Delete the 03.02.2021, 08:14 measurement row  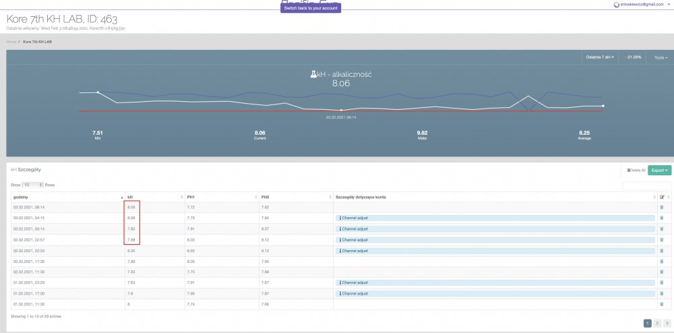tap(661, 207)
